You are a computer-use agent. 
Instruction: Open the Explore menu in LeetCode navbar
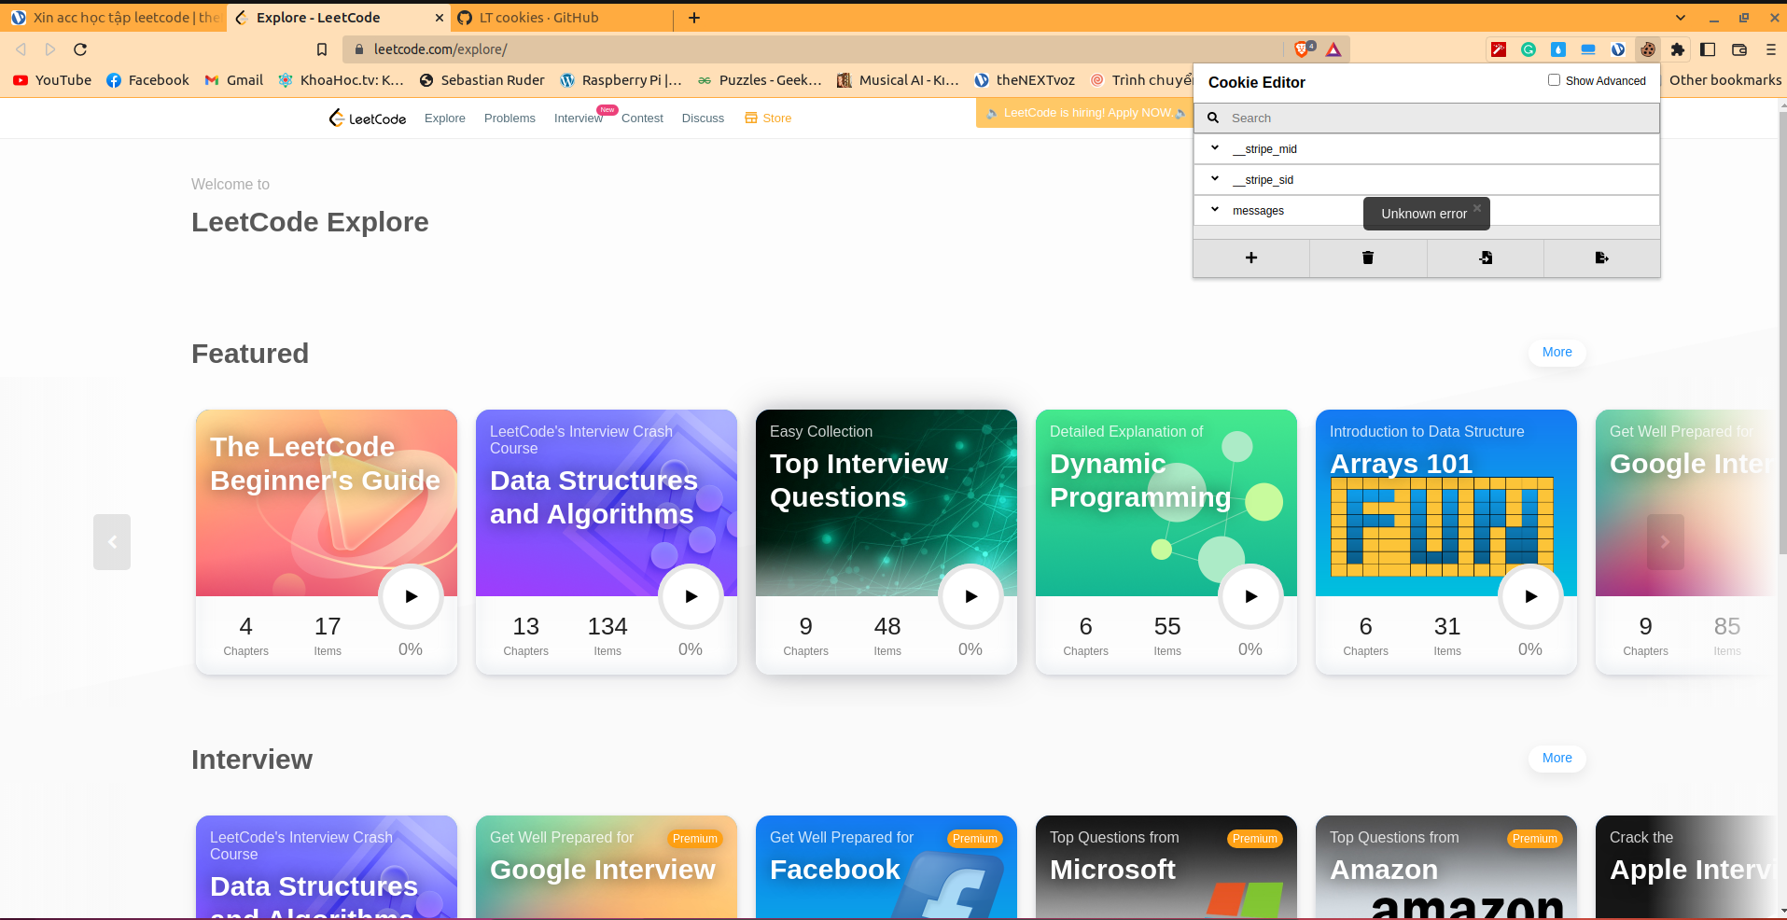[x=445, y=118]
